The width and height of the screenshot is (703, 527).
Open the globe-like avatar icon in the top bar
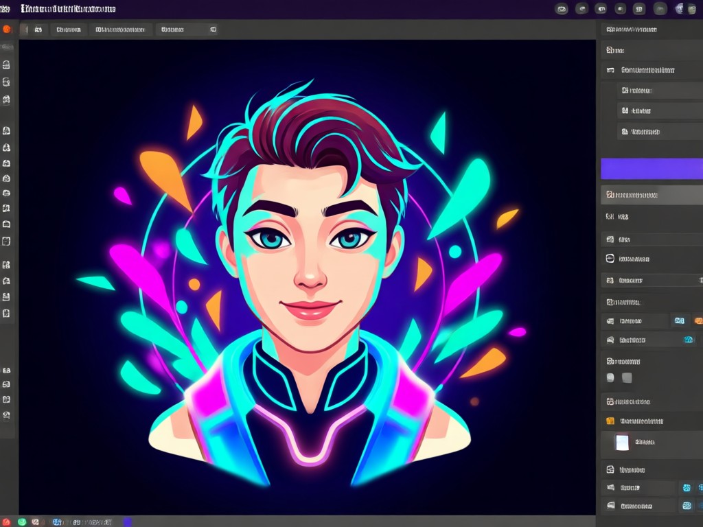[x=680, y=8]
